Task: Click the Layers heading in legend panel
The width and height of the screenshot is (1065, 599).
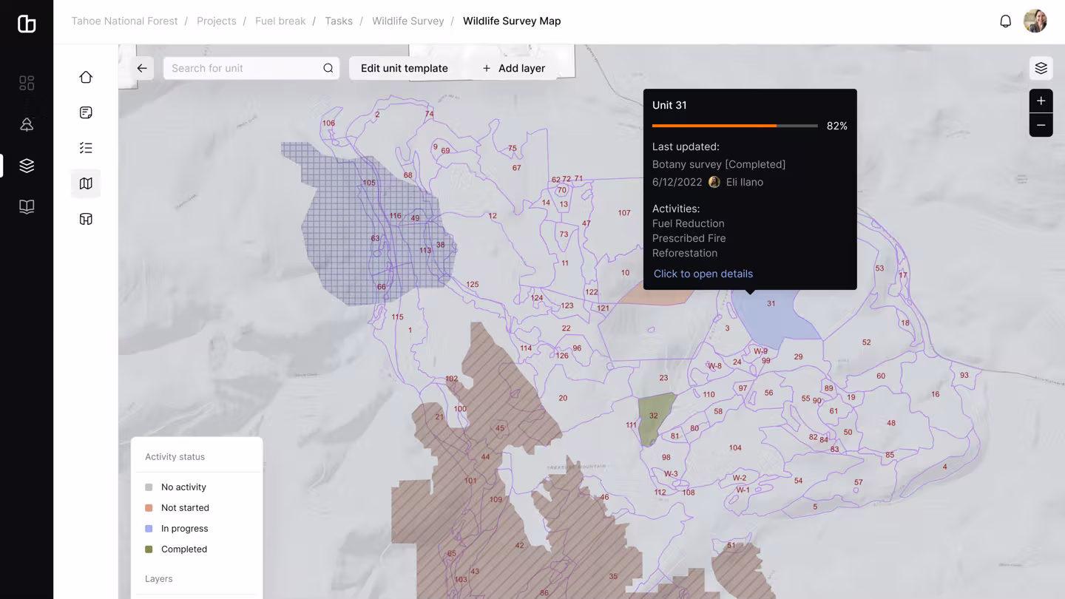Action: (x=159, y=579)
